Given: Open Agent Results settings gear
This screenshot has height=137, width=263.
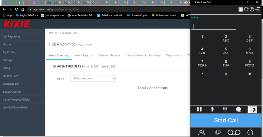Looking at the screenshot, I should pos(54,66).
